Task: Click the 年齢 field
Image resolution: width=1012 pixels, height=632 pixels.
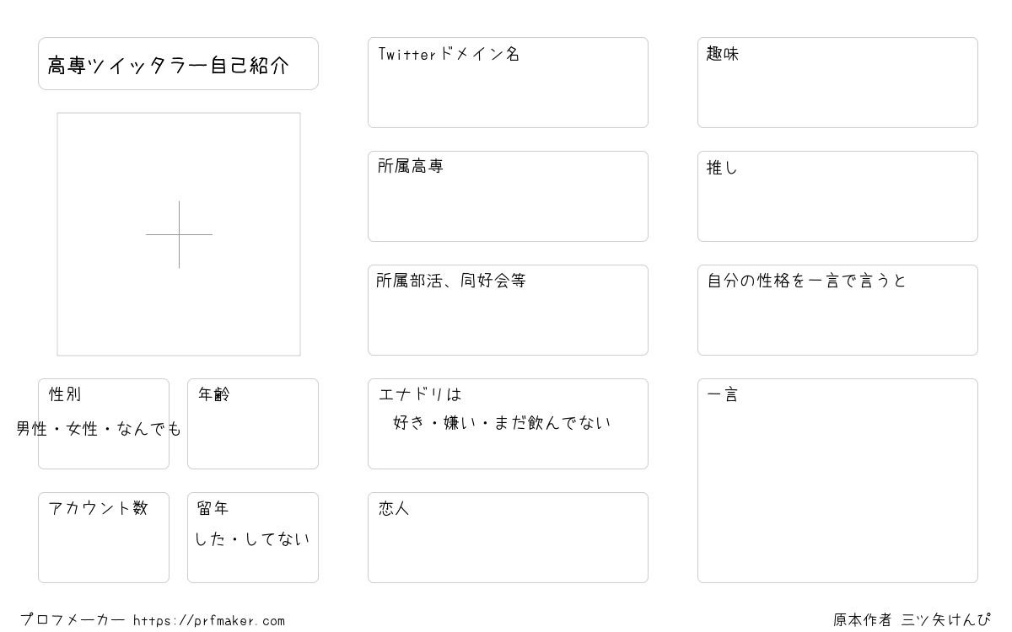Action: pos(253,424)
